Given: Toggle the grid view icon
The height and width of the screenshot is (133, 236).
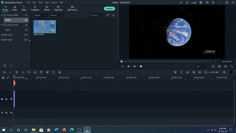Looking at the screenshot, I should click(114, 15).
